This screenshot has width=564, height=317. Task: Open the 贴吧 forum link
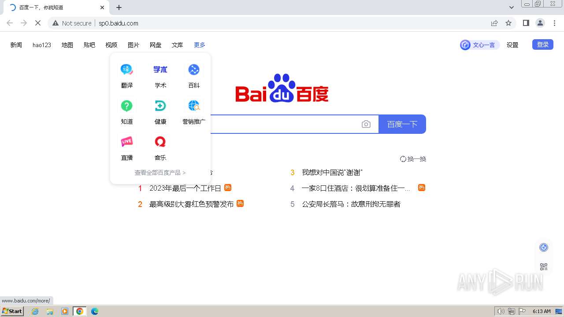click(x=89, y=45)
